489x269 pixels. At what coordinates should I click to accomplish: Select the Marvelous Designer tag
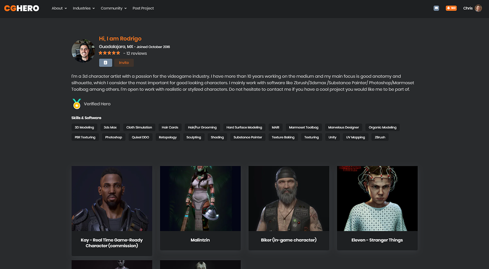point(343,127)
